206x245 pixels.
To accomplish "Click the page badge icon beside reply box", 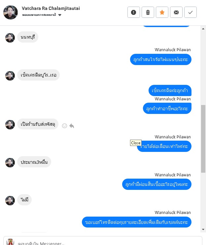I will [x=10, y=242].
